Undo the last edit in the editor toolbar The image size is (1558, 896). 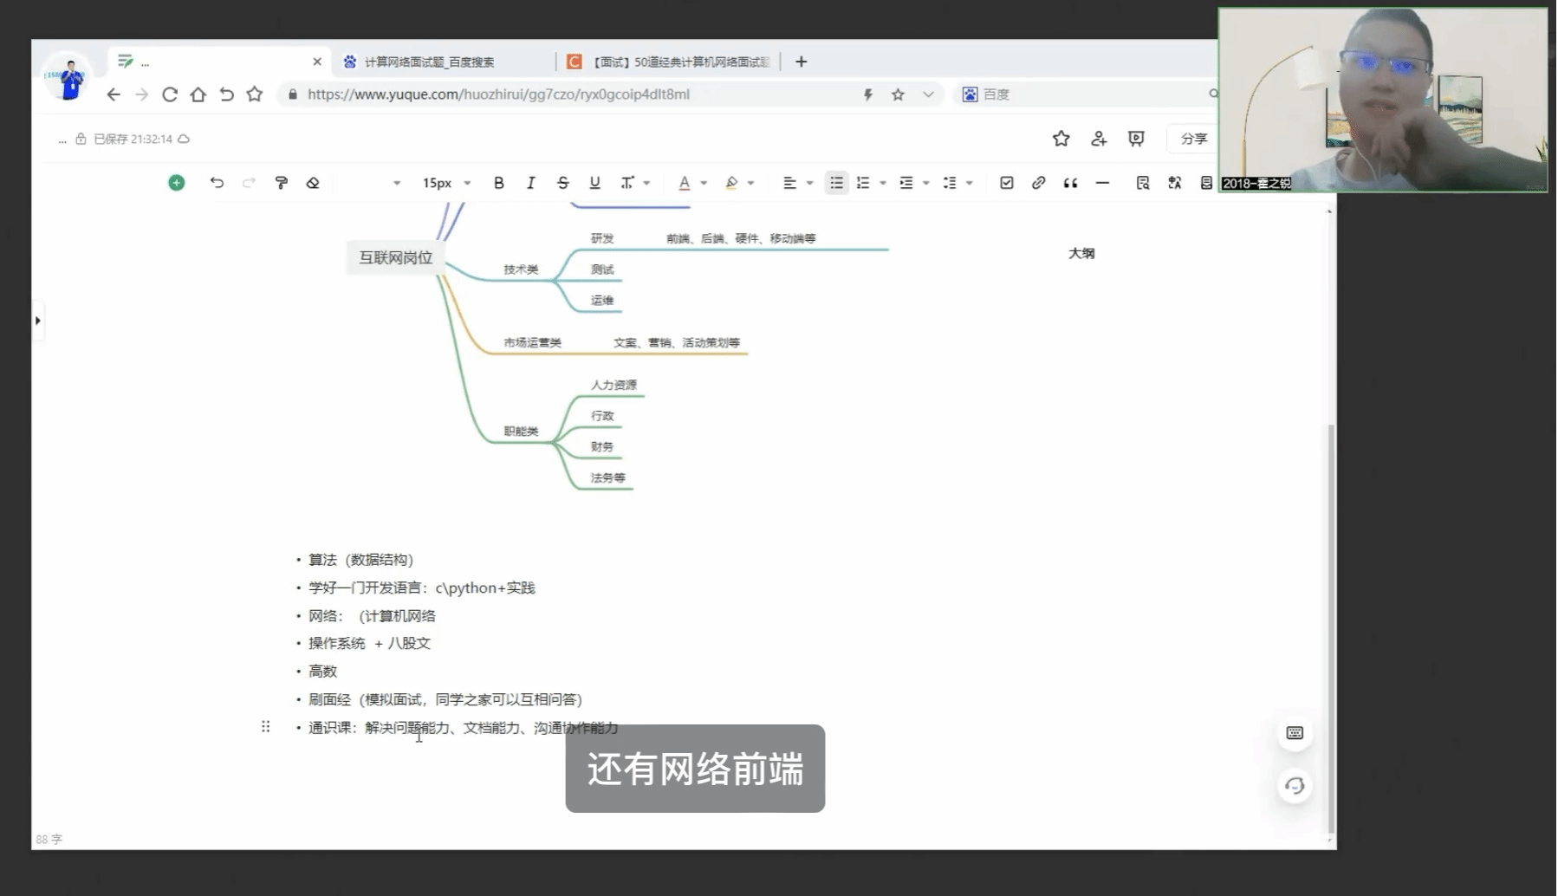(217, 183)
